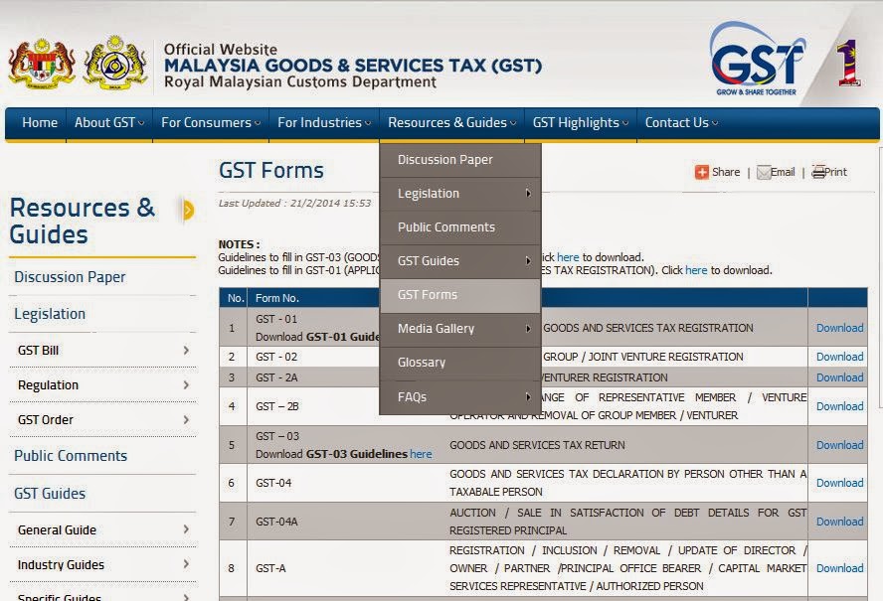Screen dimensions: 883x601
Task: Click the GST-A form number cell
Action: coord(270,568)
